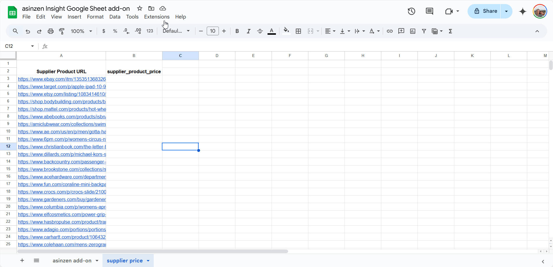
Task: Switch to the asinzen add-on tab
Action: pos(72,261)
